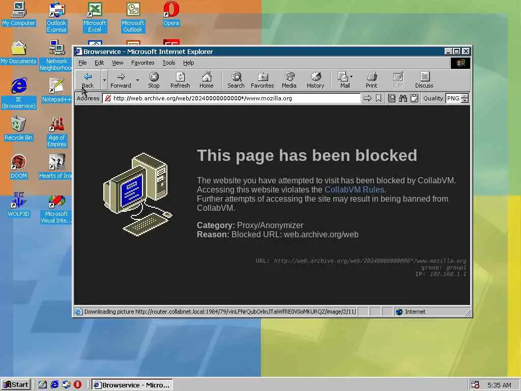This screenshot has width=521, height=391.
Task: Select Microsoft Visual InterDev desktop shortcut
Action: (x=56, y=208)
